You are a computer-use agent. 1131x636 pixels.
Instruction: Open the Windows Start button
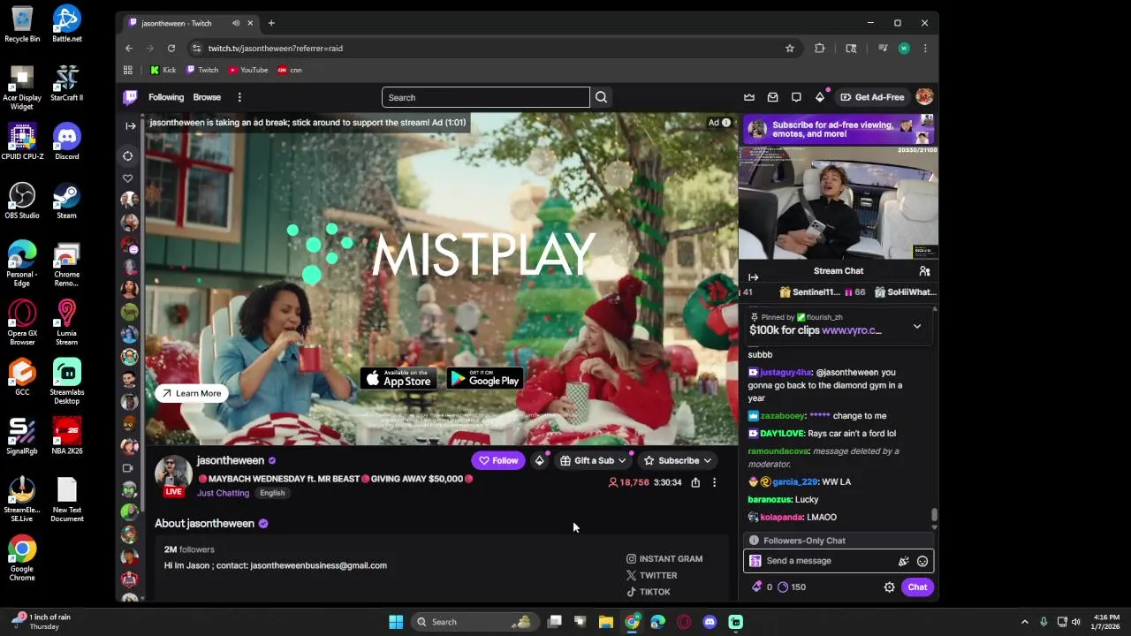(x=396, y=622)
